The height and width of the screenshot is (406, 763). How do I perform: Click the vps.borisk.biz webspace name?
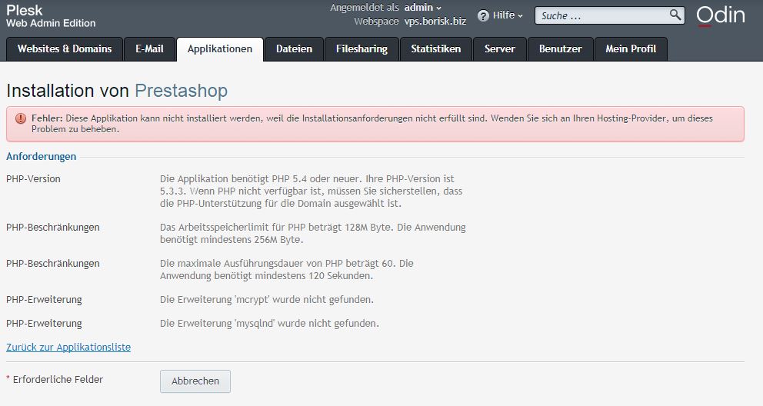(x=435, y=22)
